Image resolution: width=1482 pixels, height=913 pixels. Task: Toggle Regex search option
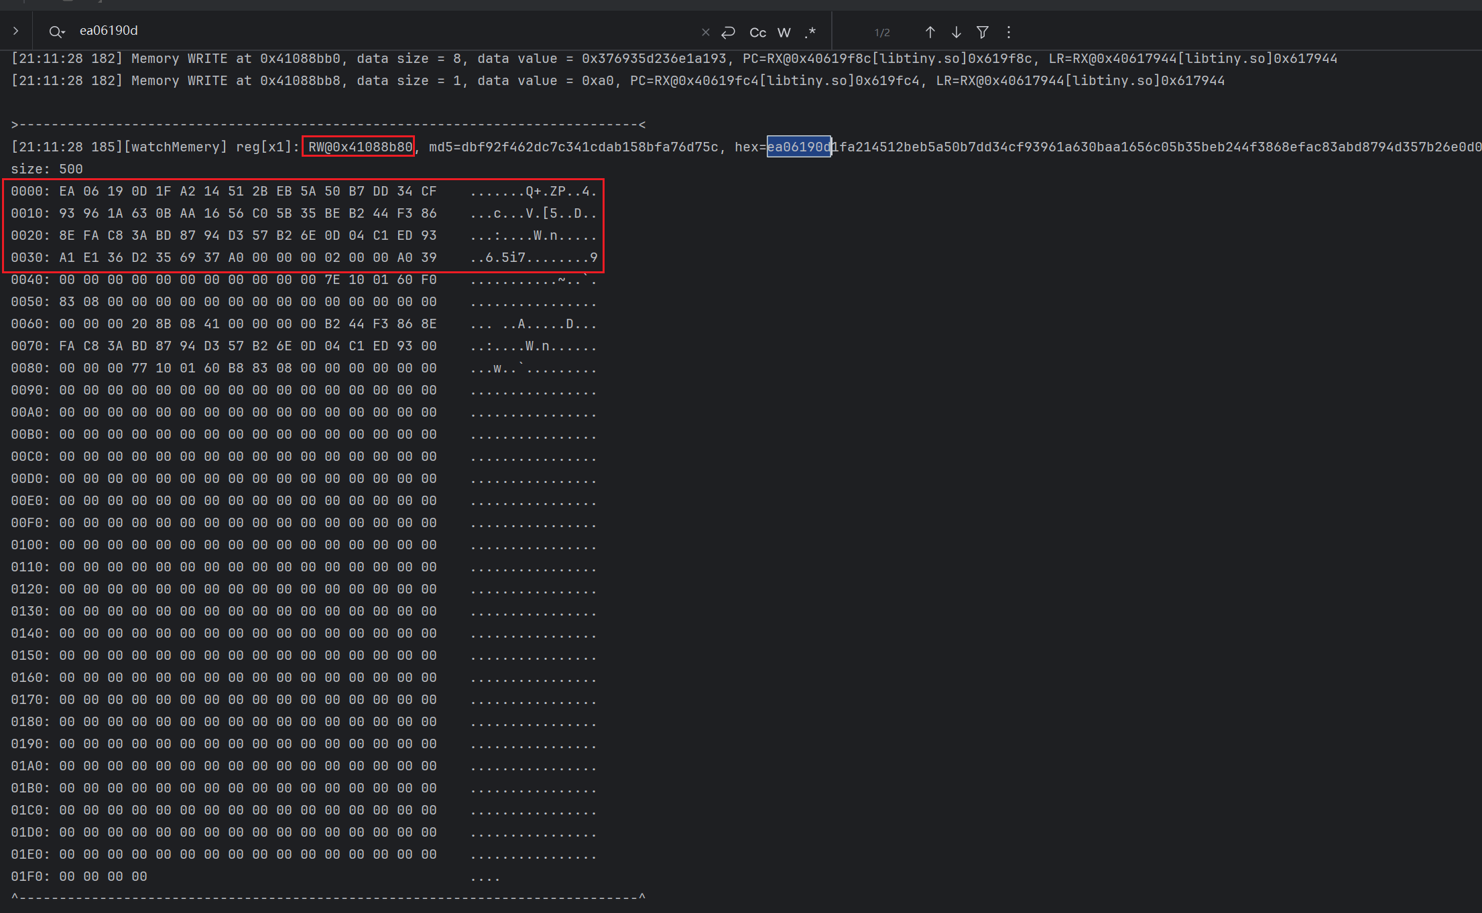[810, 32]
